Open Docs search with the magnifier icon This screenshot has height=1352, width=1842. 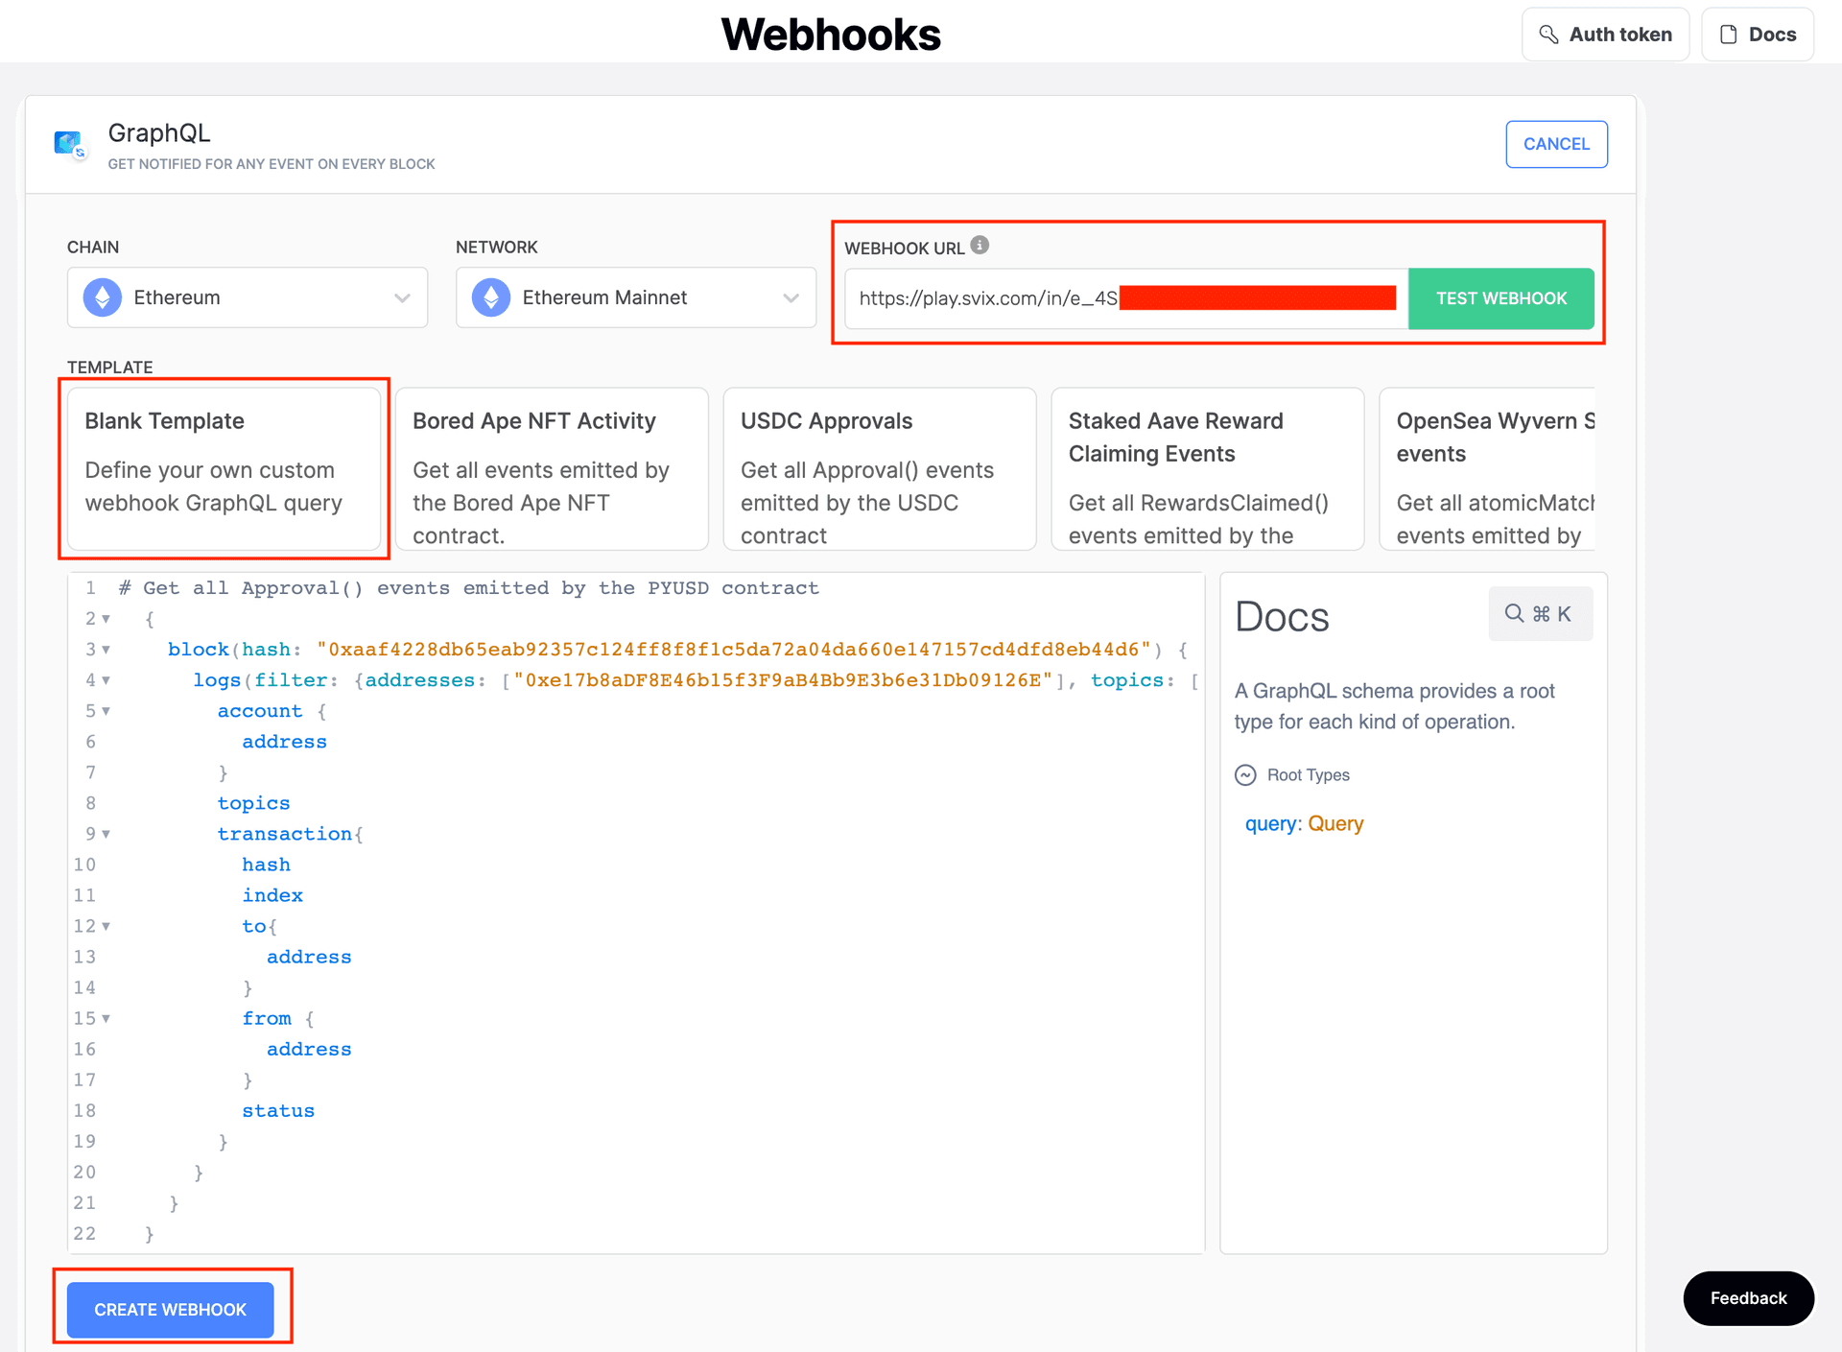(1513, 613)
